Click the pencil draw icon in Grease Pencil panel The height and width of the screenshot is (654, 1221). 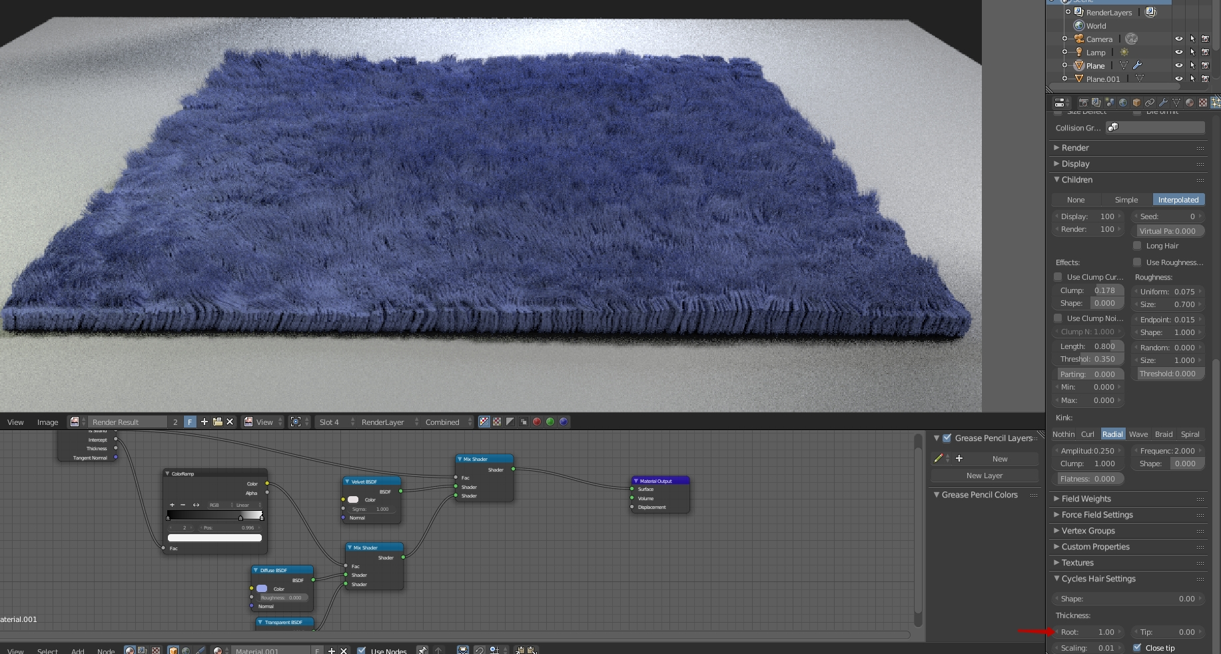[x=939, y=458]
